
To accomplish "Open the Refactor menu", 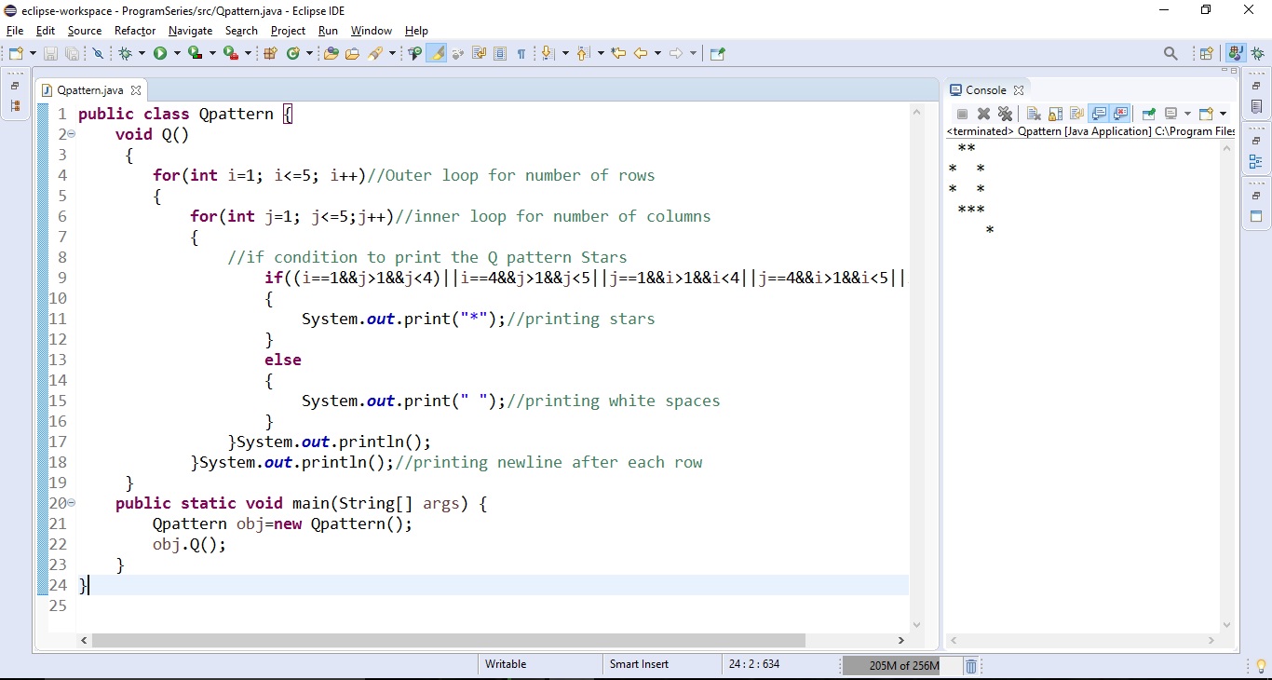I will coord(134,31).
